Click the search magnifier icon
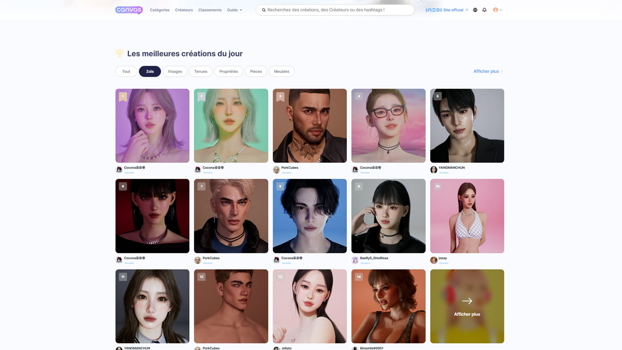The image size is (622, 350). pyautogui.click(x=263, y=10)
